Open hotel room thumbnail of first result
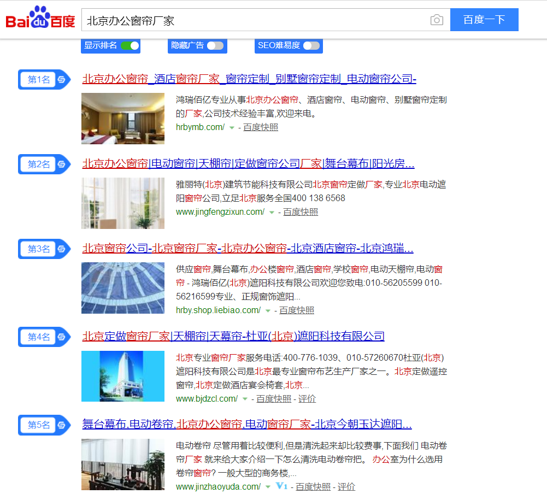This screenshot has width=547, height=494. (x=123, y=119)
